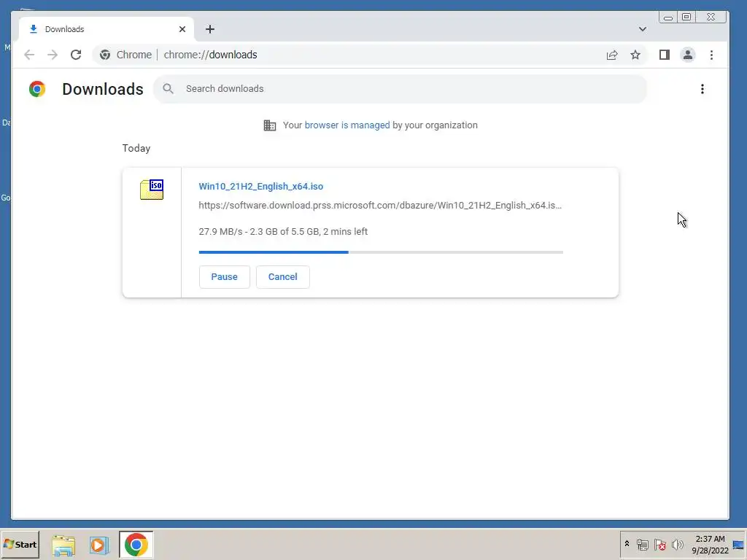747x560 pixels.
Task: Click the ISO file icon thumbnail
Action: [x=152, y=190]
